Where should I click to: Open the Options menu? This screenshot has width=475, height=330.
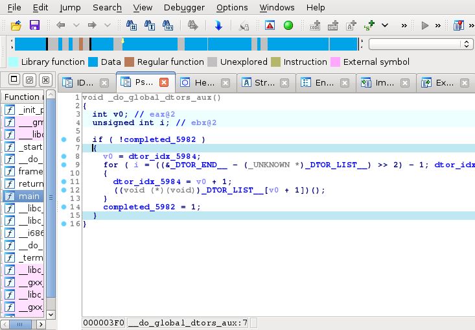tap(232, 7)
